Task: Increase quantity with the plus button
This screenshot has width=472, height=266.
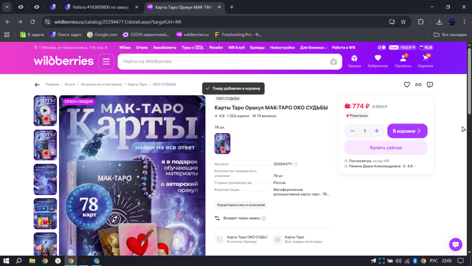Action: tap(376, 131)
